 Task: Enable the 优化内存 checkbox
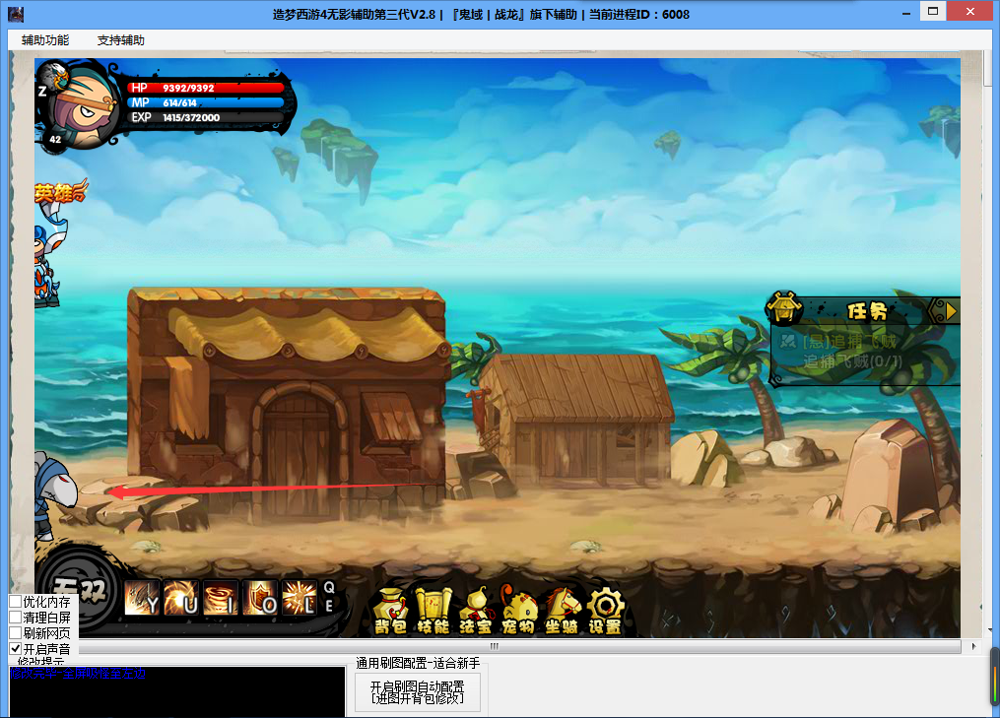click(x=16, y=602)
